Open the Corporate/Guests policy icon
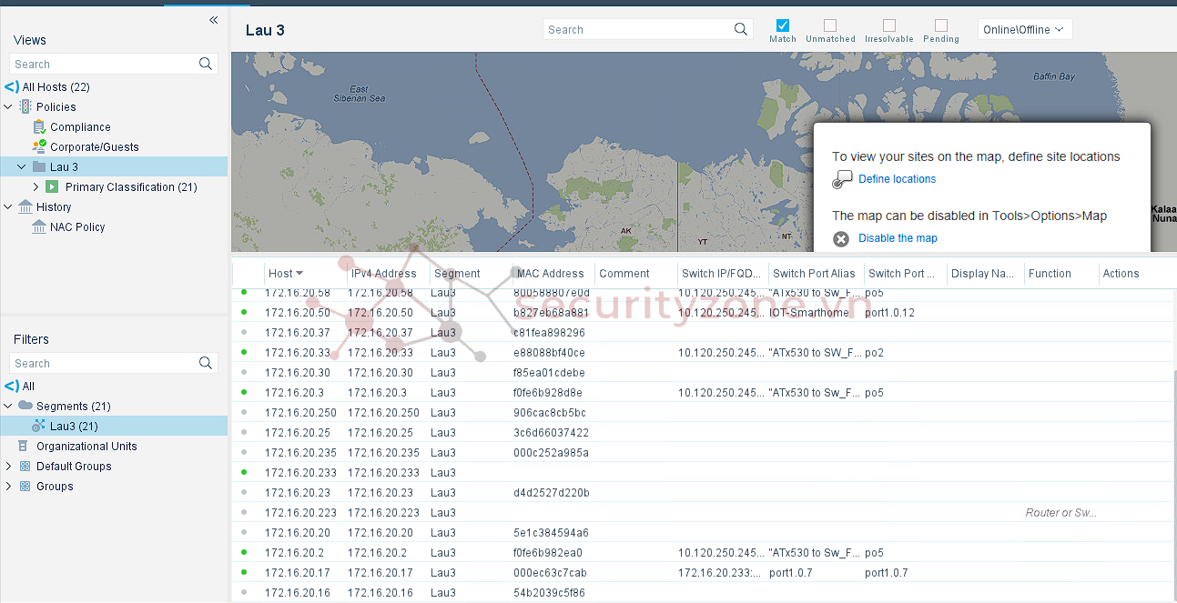1177x603 pixels. pyautogui.click(x=39, y=147)
